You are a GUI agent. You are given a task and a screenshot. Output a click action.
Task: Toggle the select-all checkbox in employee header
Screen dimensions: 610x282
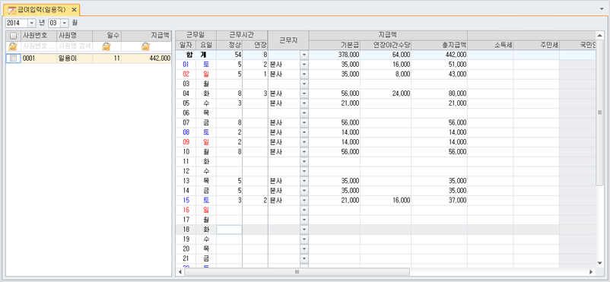point(13,36)
